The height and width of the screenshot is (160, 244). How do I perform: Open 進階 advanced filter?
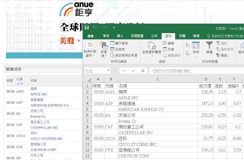[x=223, y=56]
